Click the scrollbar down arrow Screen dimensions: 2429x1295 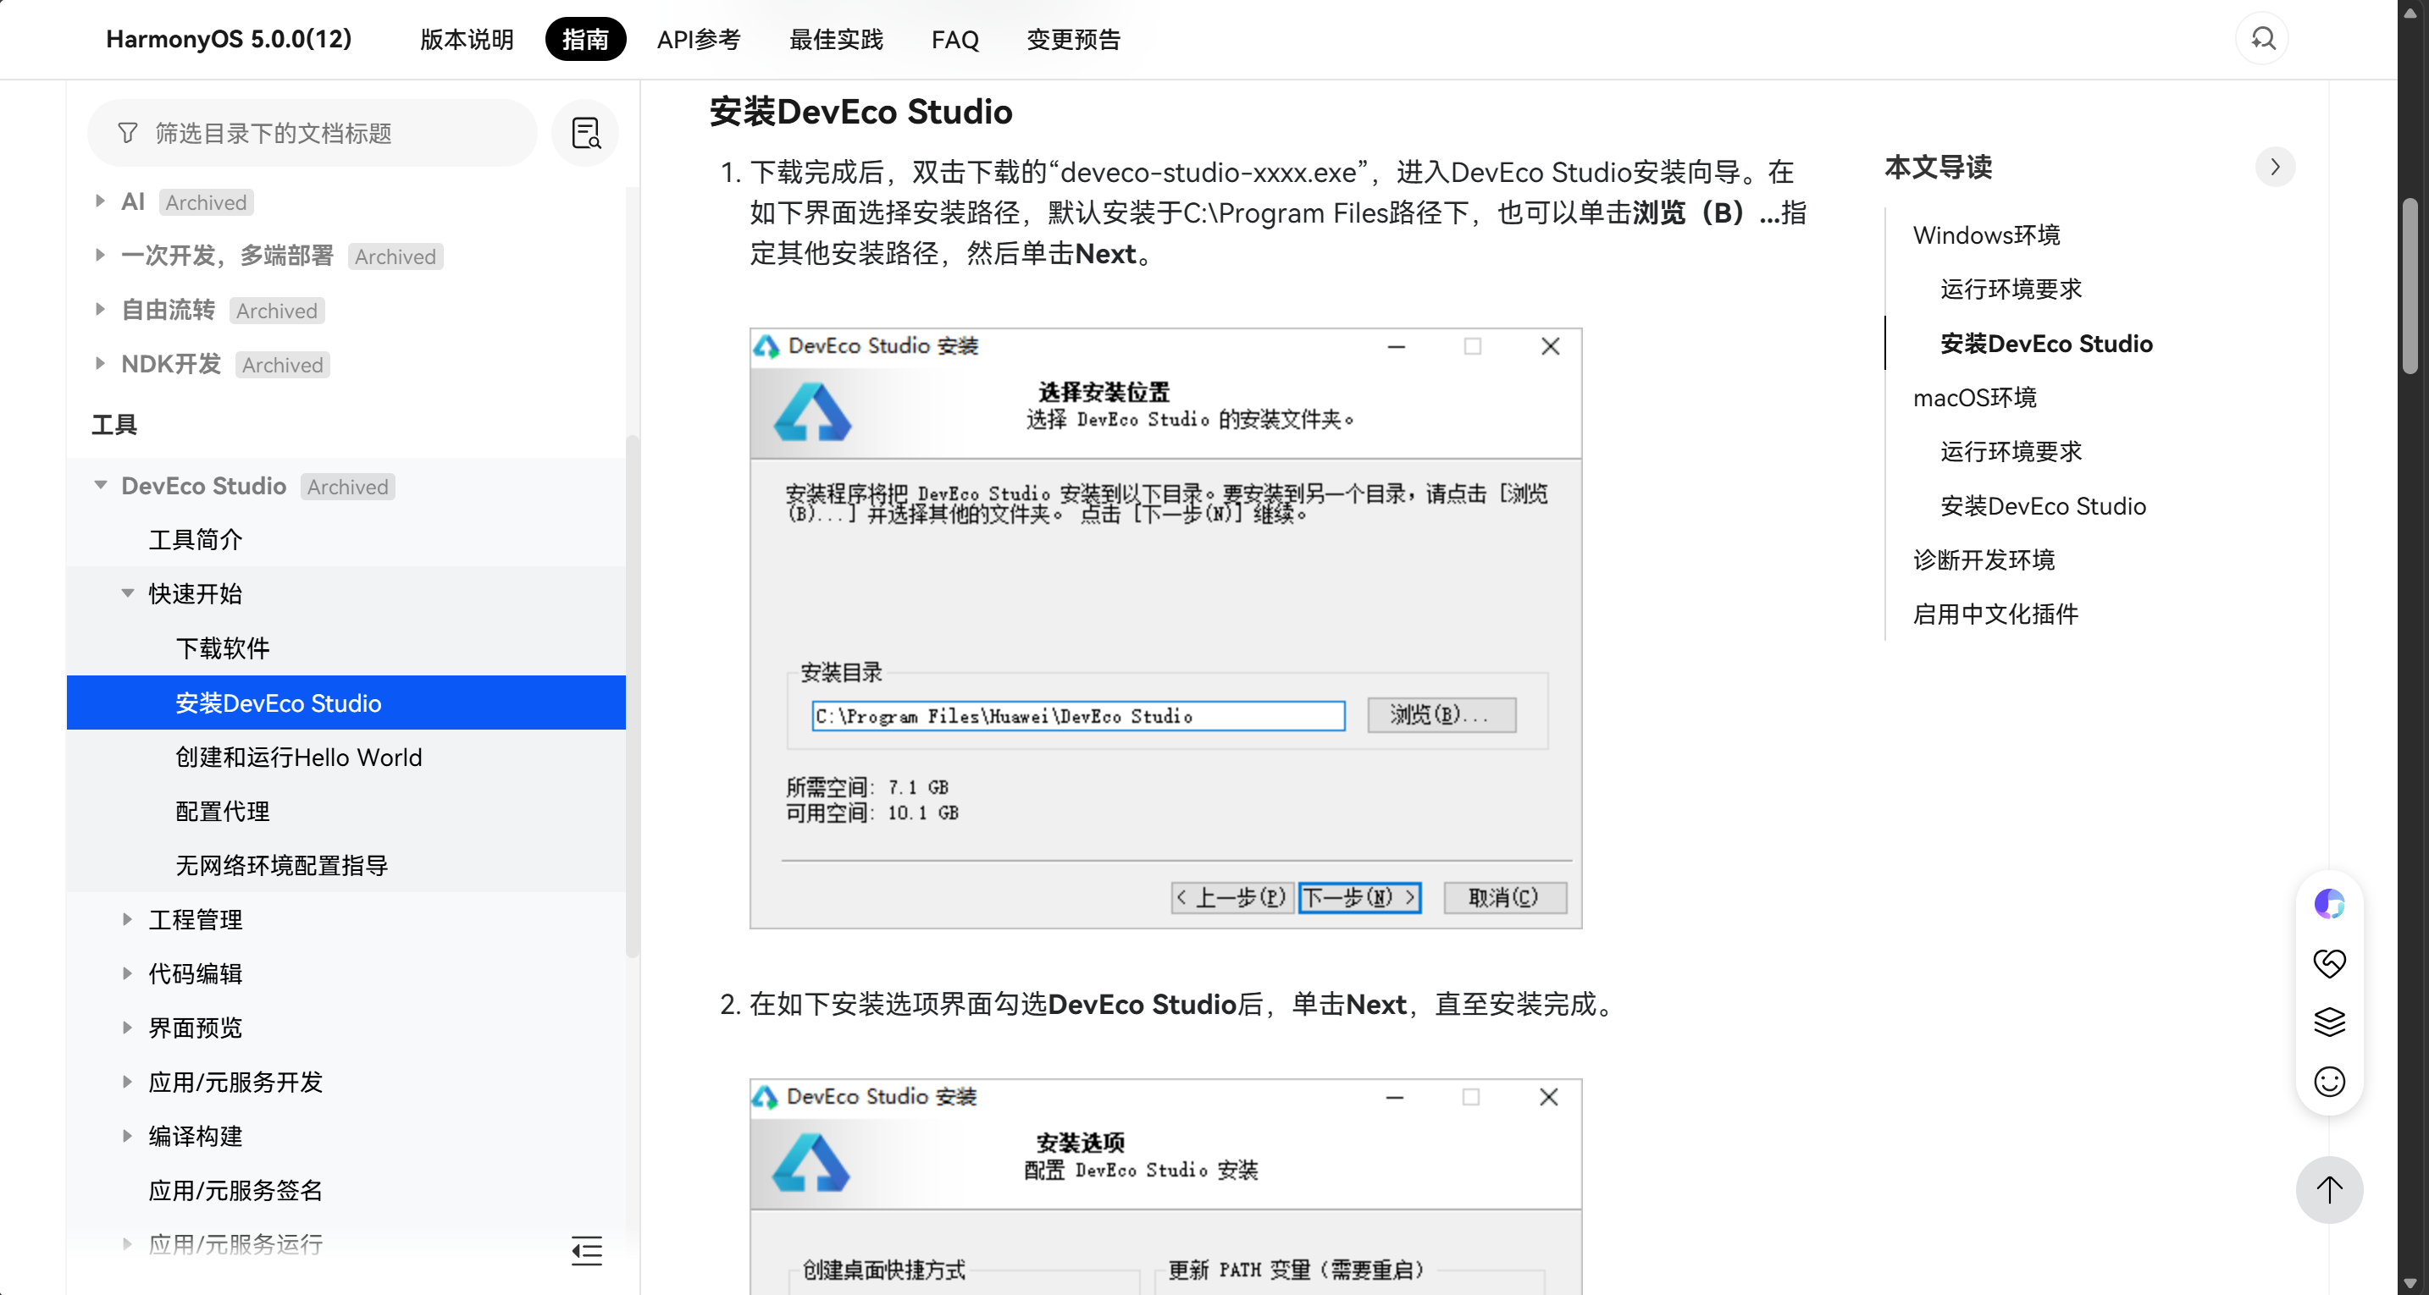tap(2410, 1284)
